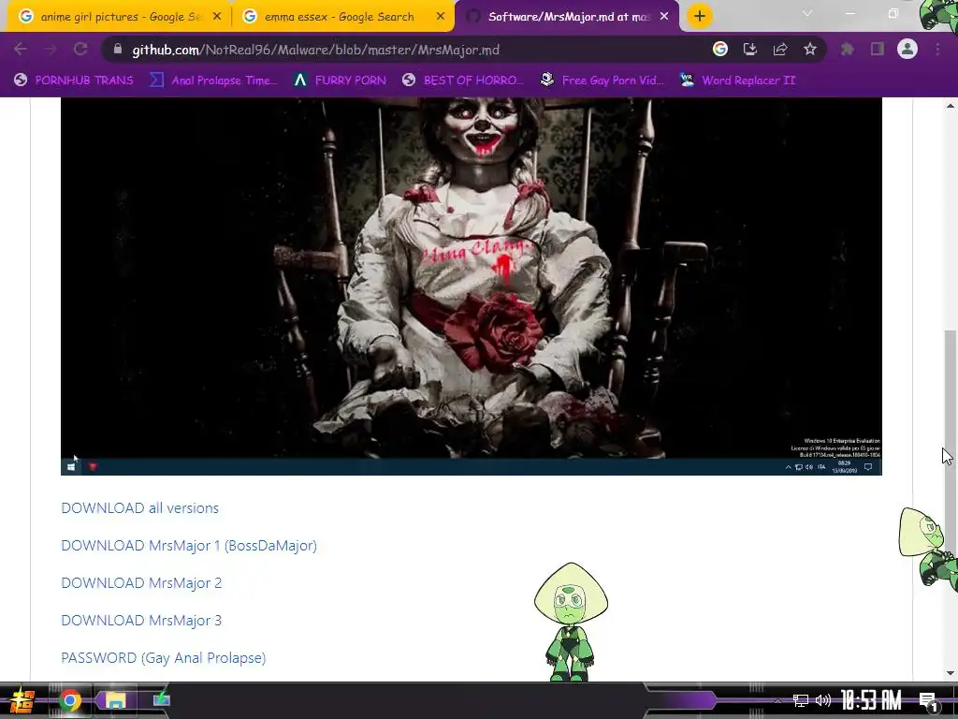Click the scrollbar down arrow
This screenshot has width=958, height=719.
click(x=951, y=673)
